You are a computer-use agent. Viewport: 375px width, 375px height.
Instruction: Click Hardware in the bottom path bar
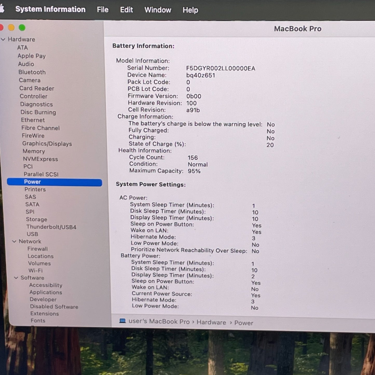click(x=211, y=322)
